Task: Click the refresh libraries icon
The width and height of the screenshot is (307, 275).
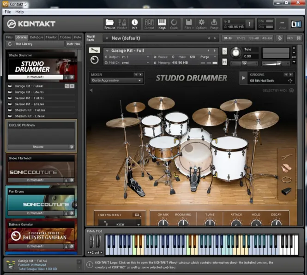Action: (x=10, y=44)
